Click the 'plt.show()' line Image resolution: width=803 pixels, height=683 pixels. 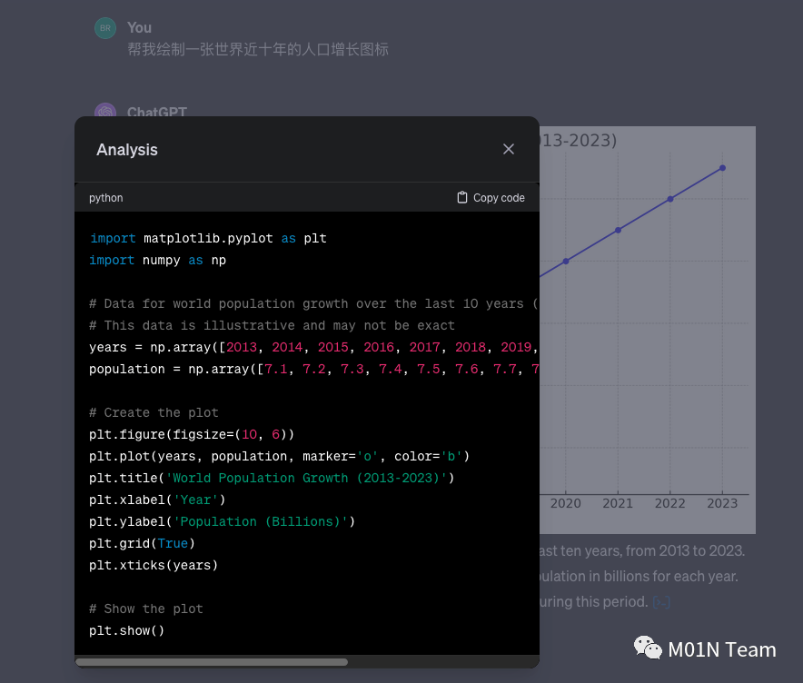(x=126, y=631)
